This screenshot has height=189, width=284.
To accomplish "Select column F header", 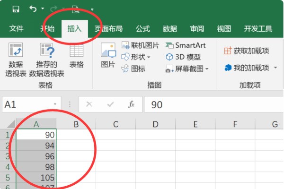I will click(235, 124).
